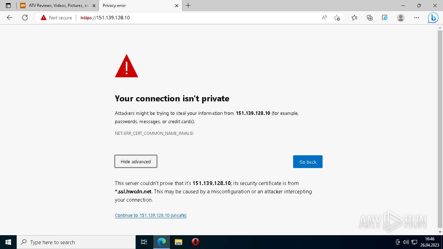Open the tab actions menu
Image resolution: width=443 pixels, height=249 pixels.
pyautogui.click(x=8, y=6)
